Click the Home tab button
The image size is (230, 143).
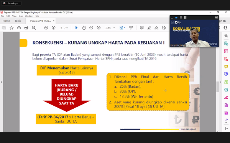(6, 21)
